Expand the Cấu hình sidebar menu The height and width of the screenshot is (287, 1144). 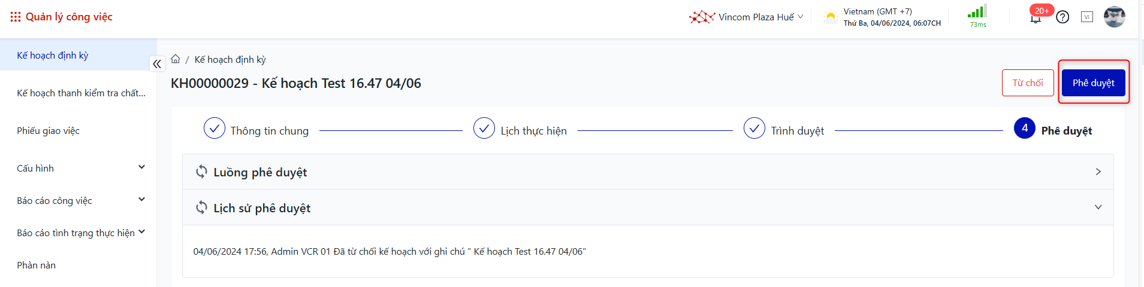coord(141,167)
